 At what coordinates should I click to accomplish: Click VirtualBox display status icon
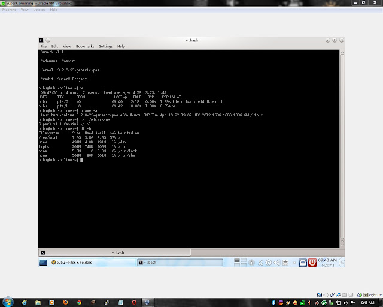point(351,295)
